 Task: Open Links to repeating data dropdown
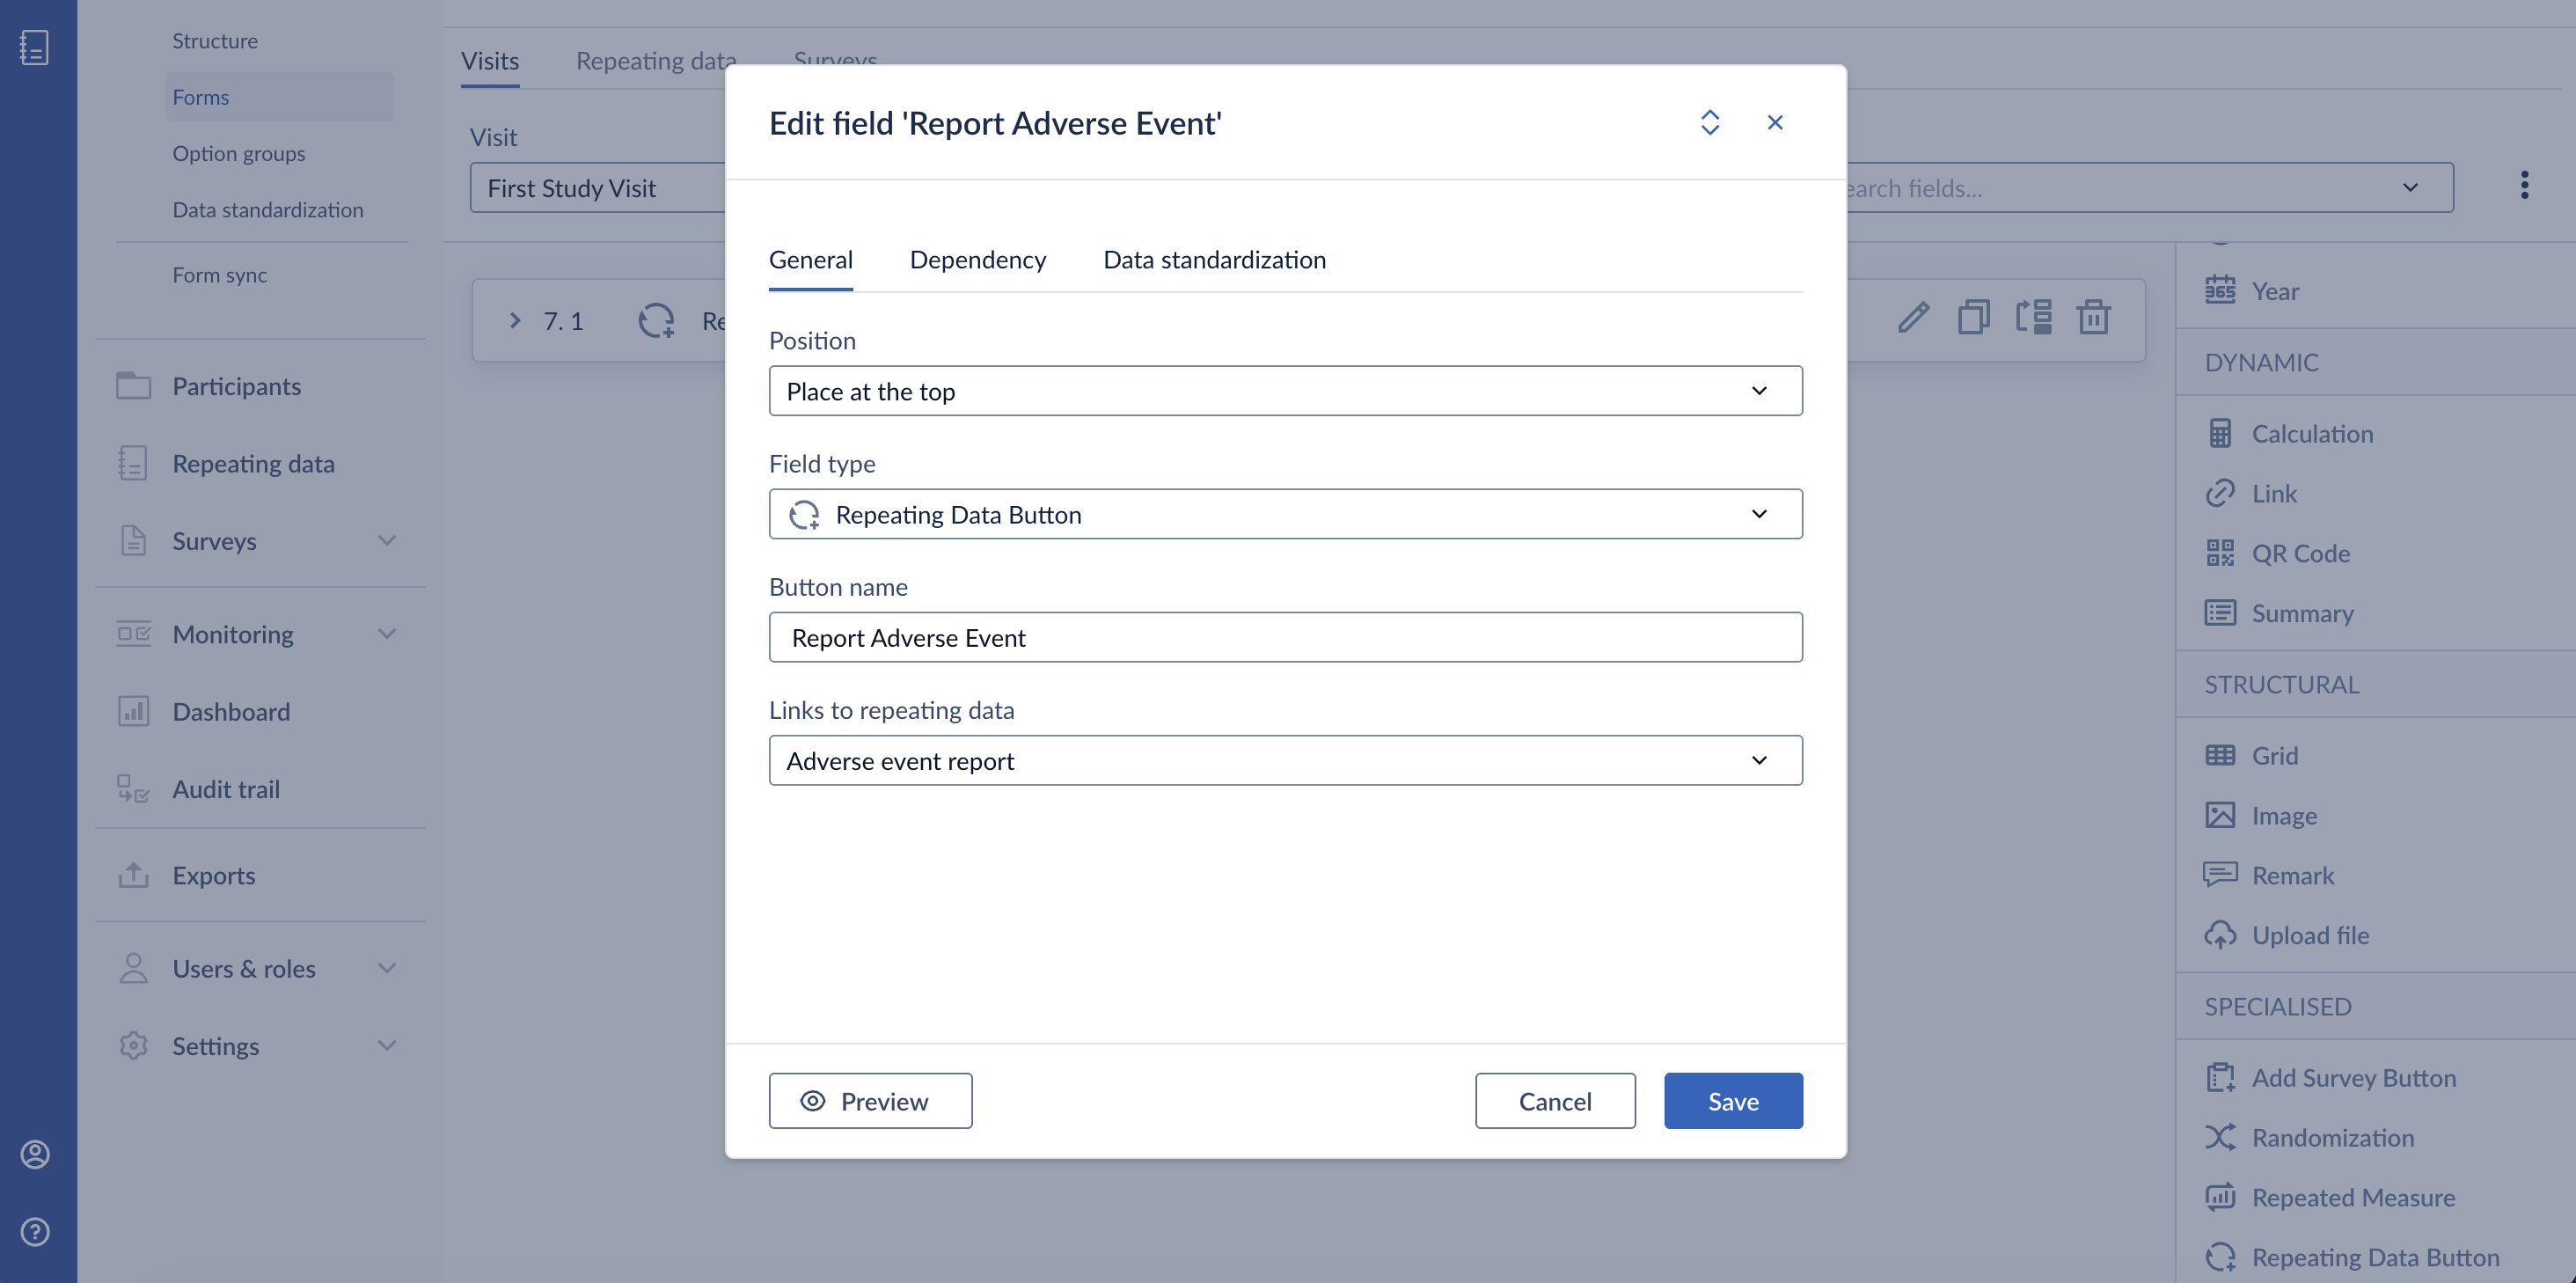pyautogui.click(x=1285, y=761)
